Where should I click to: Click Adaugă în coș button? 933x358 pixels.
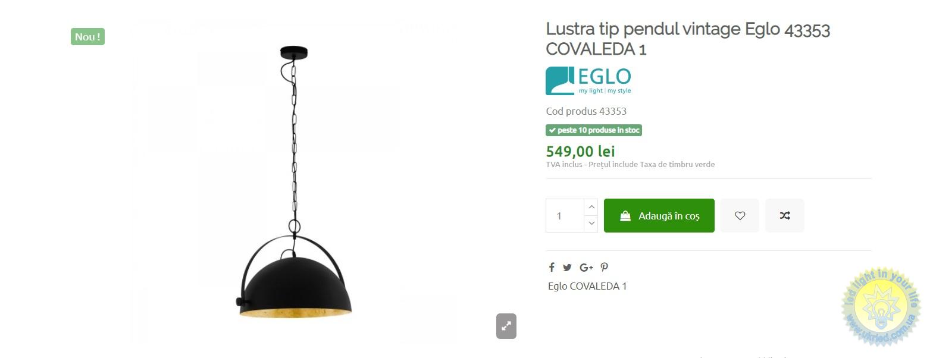pos(659,216)
